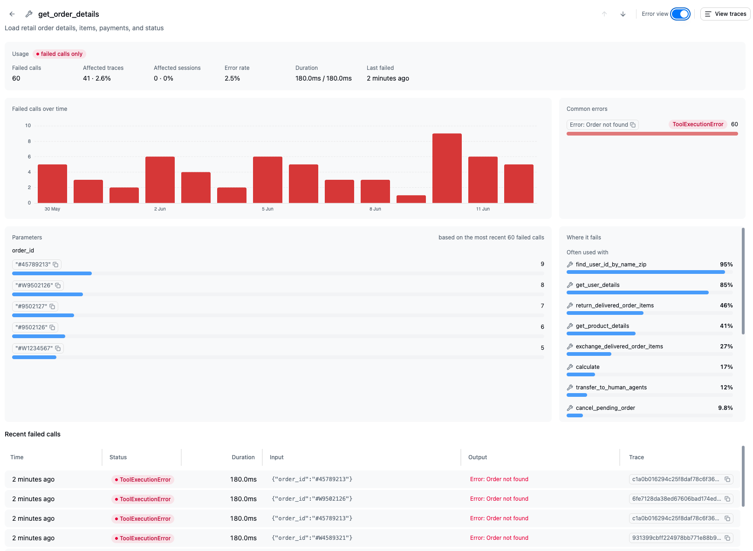Viewport: 753px width, 551px height.
Task: Open failed call with input #W4589321
Action: point(372,538)
